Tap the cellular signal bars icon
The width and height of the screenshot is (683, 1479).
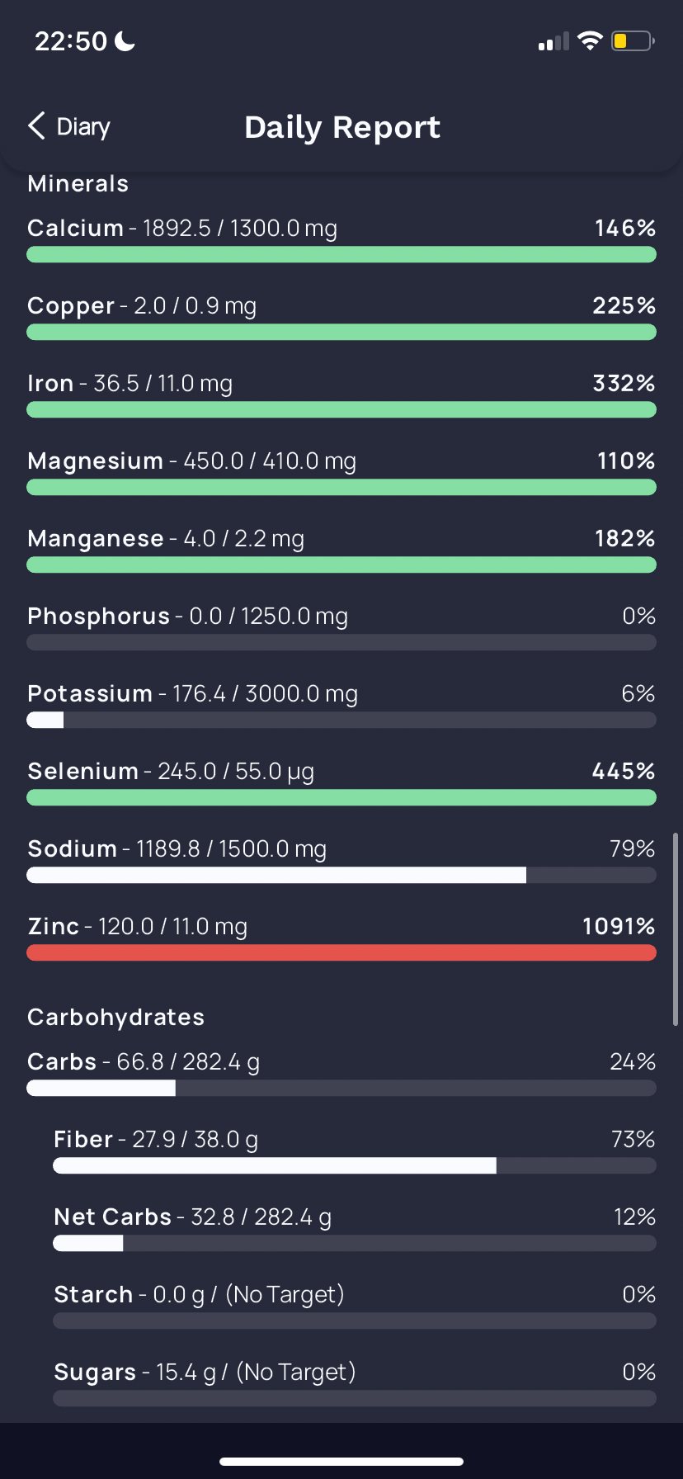click(553, 41)
